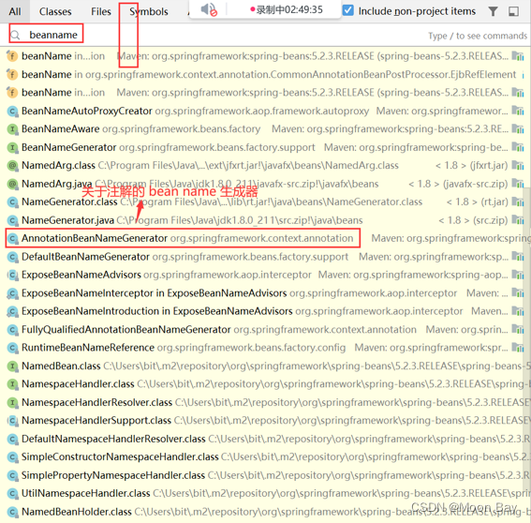Viewport: 531px width, 523px height.
Task: Select BeanNameGenerator interface result
Action: pyautogui.click(x=266, y=147)
